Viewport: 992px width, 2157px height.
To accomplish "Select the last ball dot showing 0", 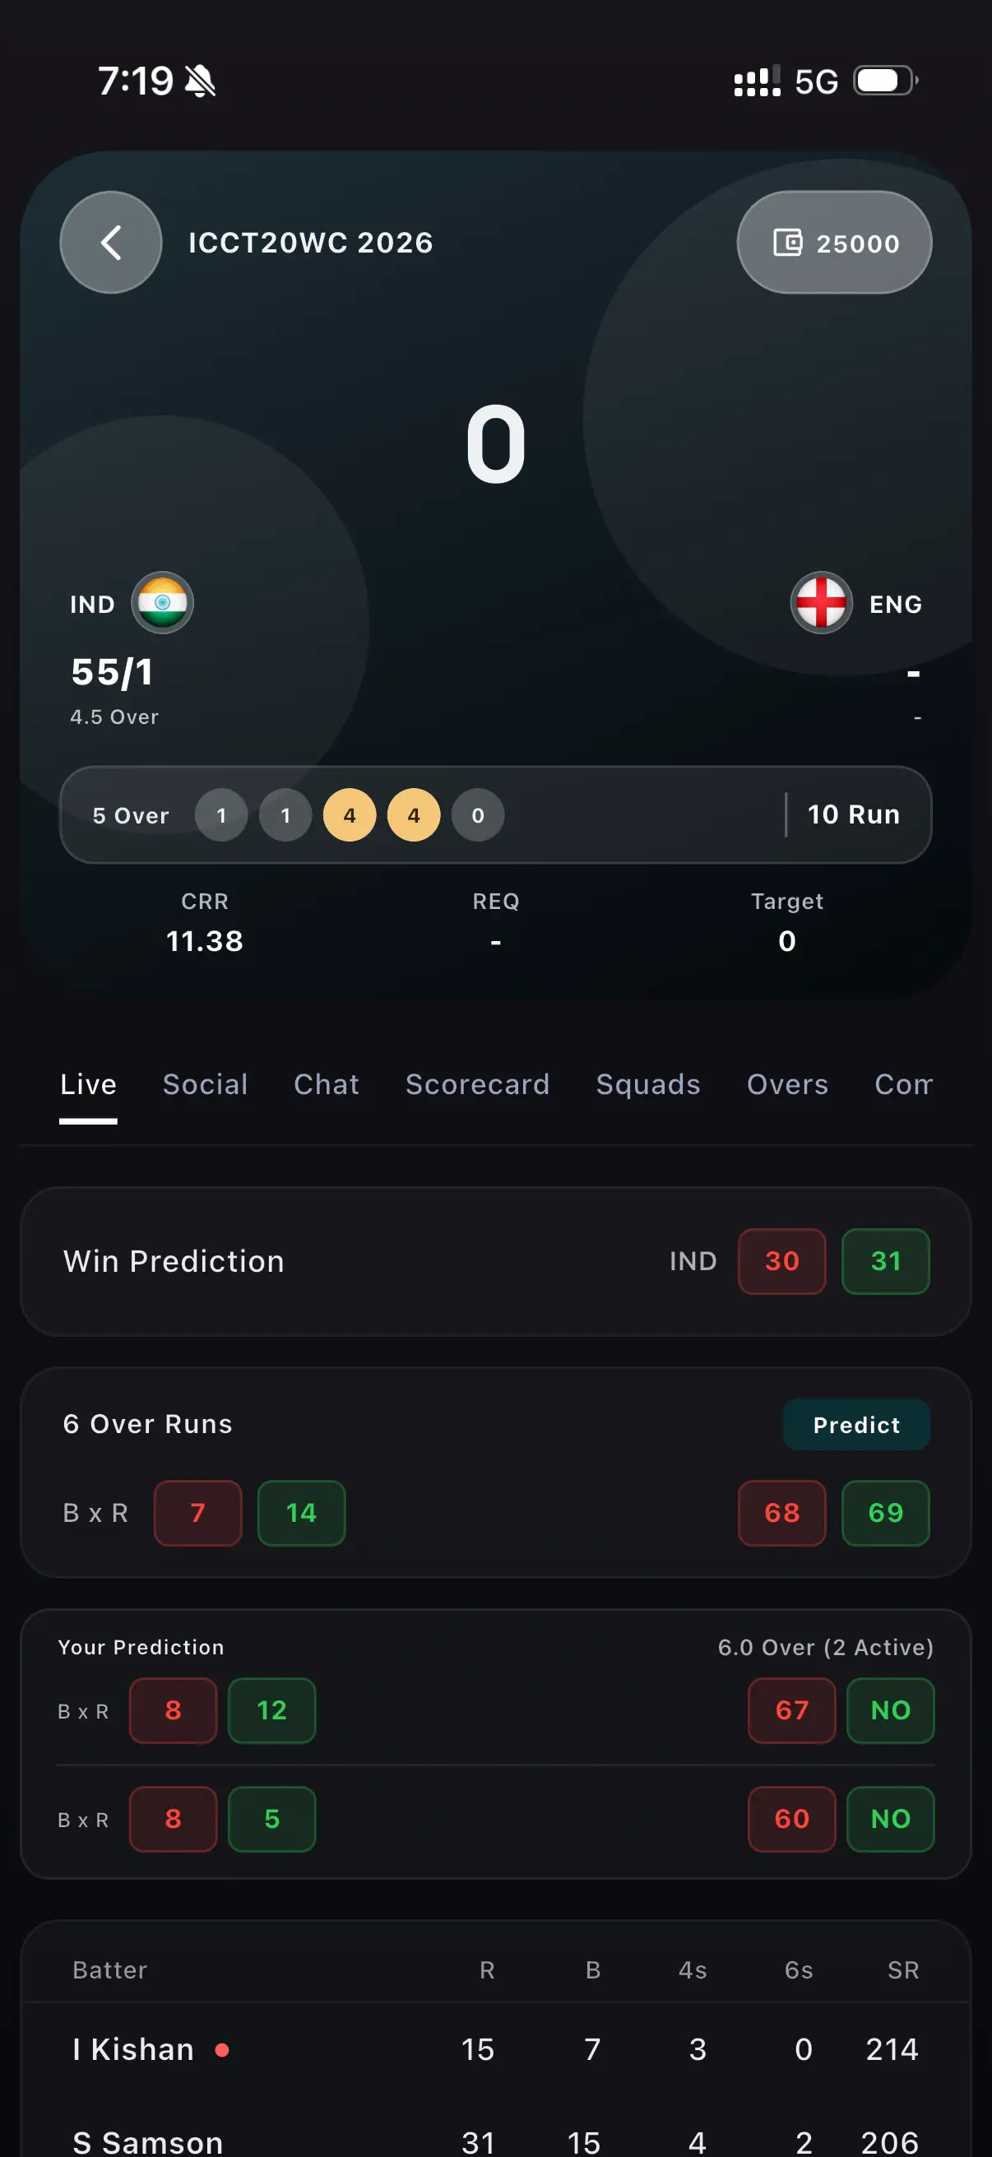I will click(476, 814).
